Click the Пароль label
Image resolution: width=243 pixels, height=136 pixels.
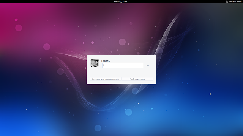coord(106,61)
